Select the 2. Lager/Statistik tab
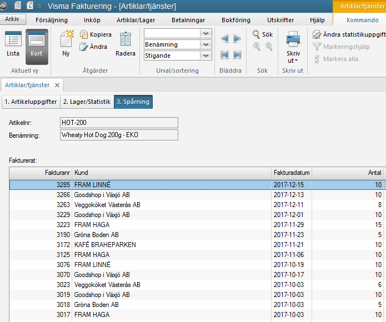The width and height of the screenshot is (386, 322). (x=87, y=102)
